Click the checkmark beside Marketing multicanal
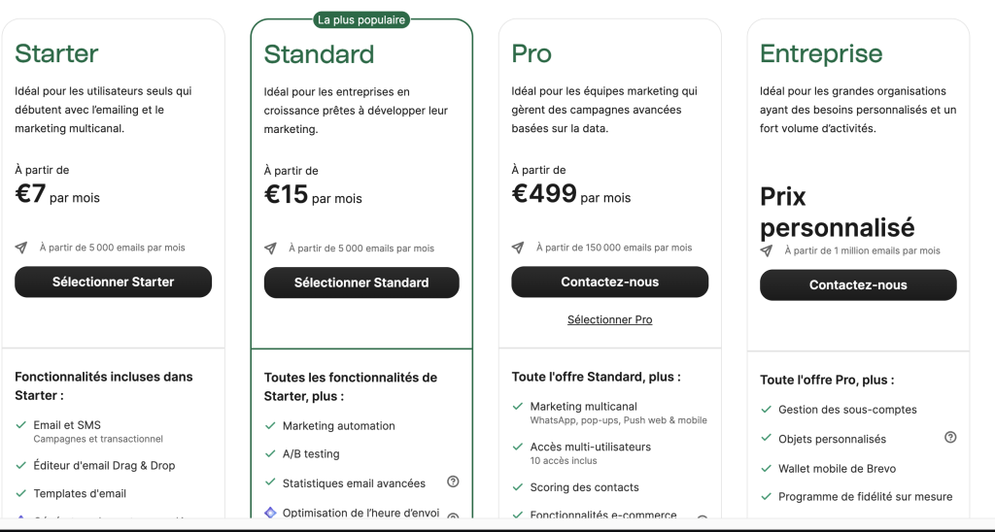 518,406
